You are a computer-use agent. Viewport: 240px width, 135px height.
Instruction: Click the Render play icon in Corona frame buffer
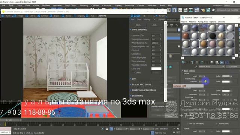coord(156,16)
